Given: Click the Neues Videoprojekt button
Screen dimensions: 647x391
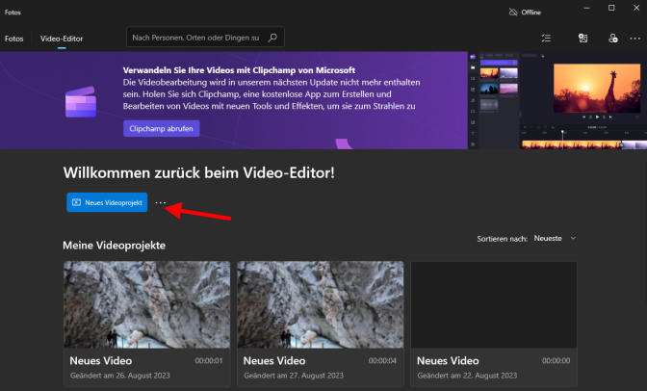Looking at the screenshot, I should click(x=107, y=203).
